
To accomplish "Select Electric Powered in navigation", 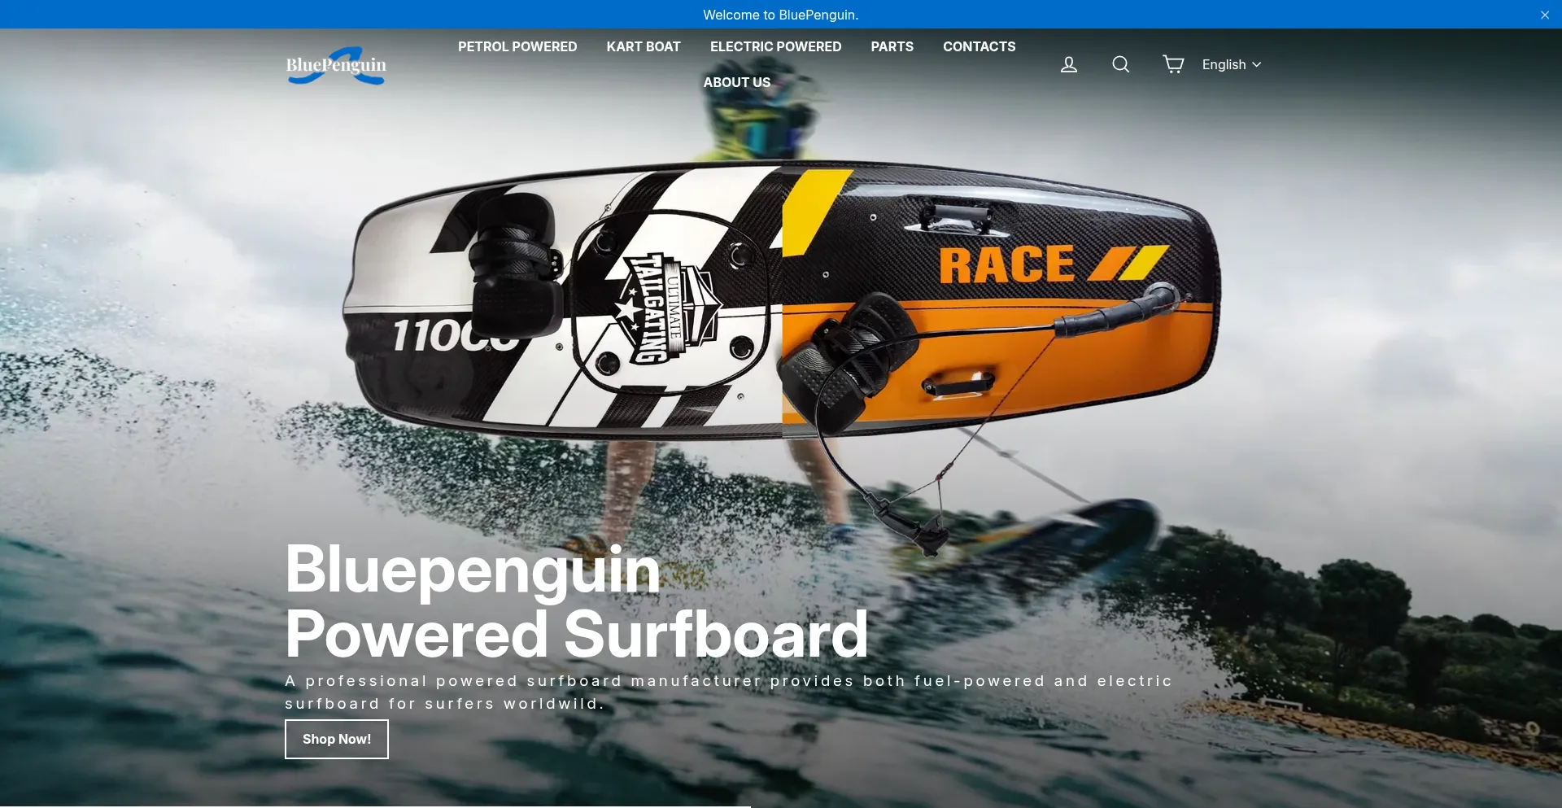I will (774, 46).
